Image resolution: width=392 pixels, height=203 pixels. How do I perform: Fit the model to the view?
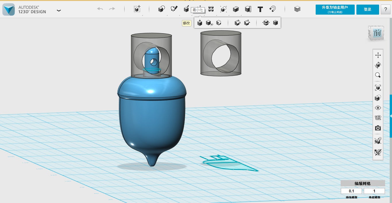pos(378,87)
